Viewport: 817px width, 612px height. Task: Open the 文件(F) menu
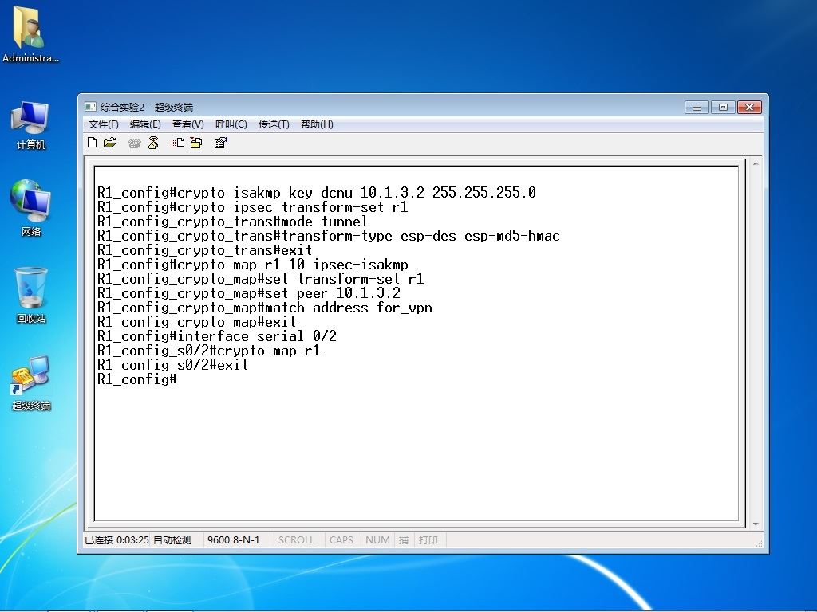[103, 124]
